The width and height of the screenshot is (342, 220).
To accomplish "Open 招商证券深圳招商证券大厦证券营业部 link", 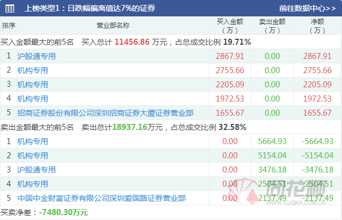I will pyautogui.click(x=105, y=112).
